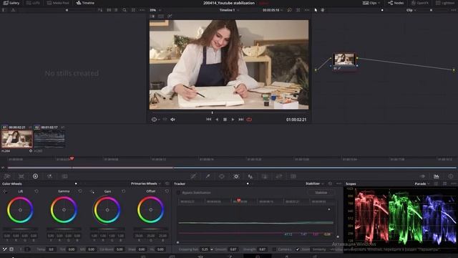Viewport: 458px width, 258px height.
Task: Show the Scopes palette icon
Action: pos(437,176)
